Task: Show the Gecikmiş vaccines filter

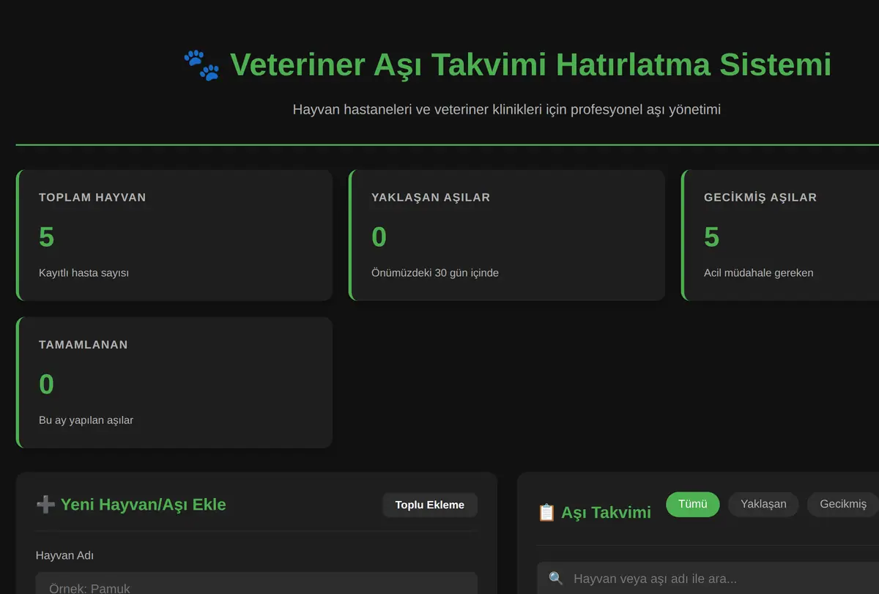Action: 843,504
